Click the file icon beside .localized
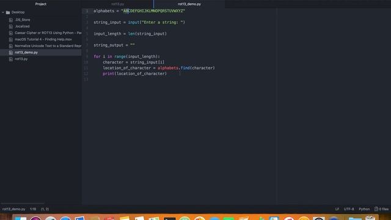 pos(11,26)
